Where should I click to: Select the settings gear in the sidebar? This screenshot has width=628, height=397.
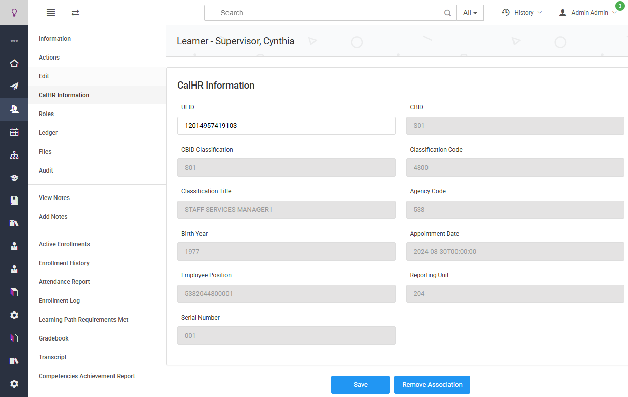pos(14,315)
